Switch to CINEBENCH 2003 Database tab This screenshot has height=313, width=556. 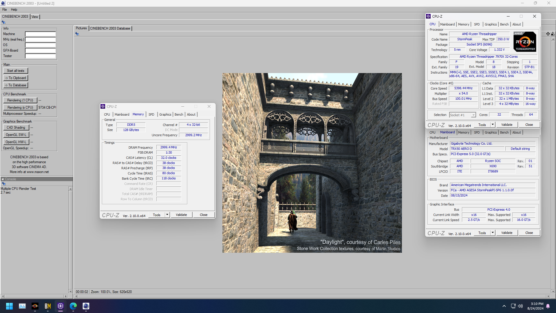[x=110, y=28]
